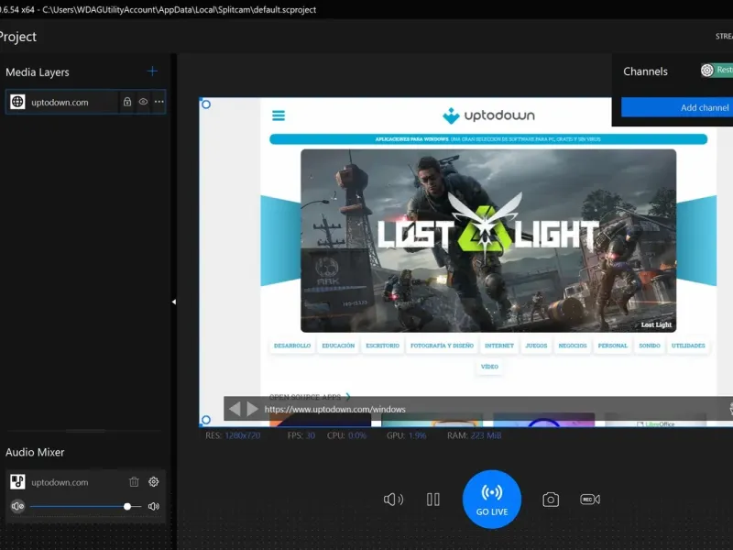Pause the stream preview
733x550 pixels.
(x=433, y=500)
